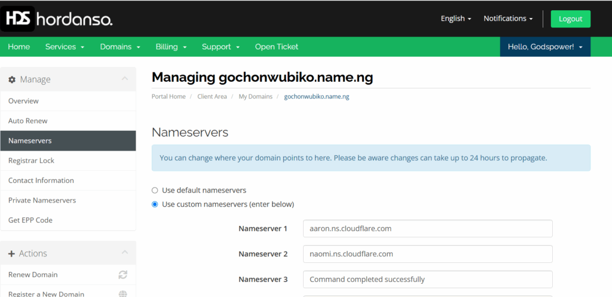This screenshot has height=297, width=612.
Task: Collapse the Actions panel chevron
Action: [124, 253]
